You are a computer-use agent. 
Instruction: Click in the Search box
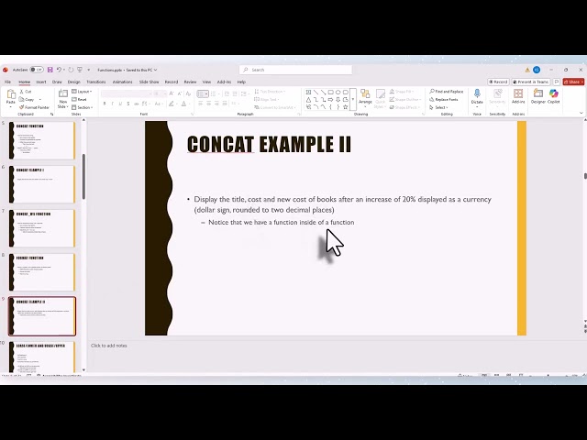(295, 70)
